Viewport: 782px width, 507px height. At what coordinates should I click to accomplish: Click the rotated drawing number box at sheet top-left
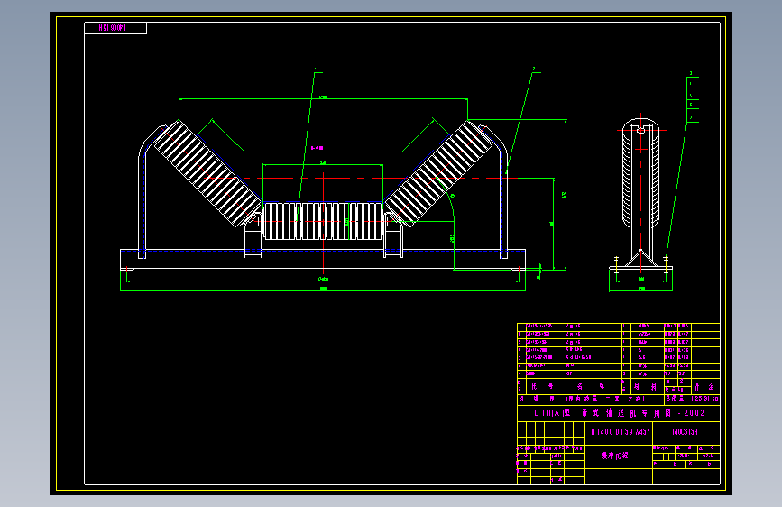tap(115, 28)
